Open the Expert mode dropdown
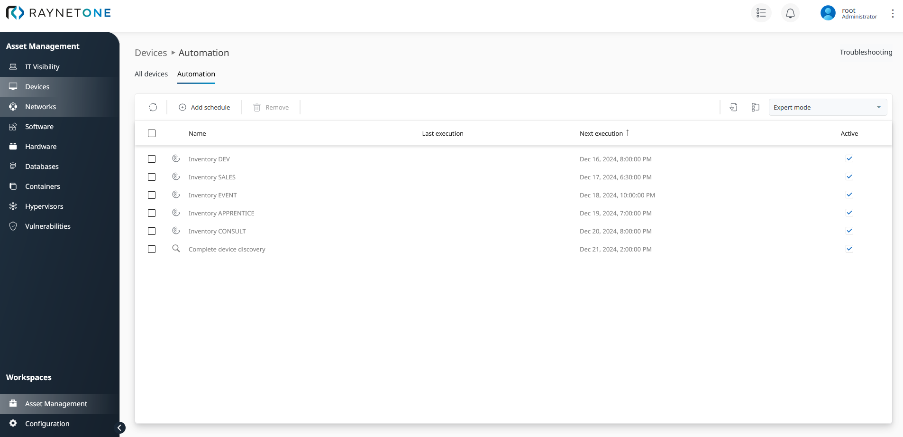This screenshot has width=903, height=437. pos(827,107)
